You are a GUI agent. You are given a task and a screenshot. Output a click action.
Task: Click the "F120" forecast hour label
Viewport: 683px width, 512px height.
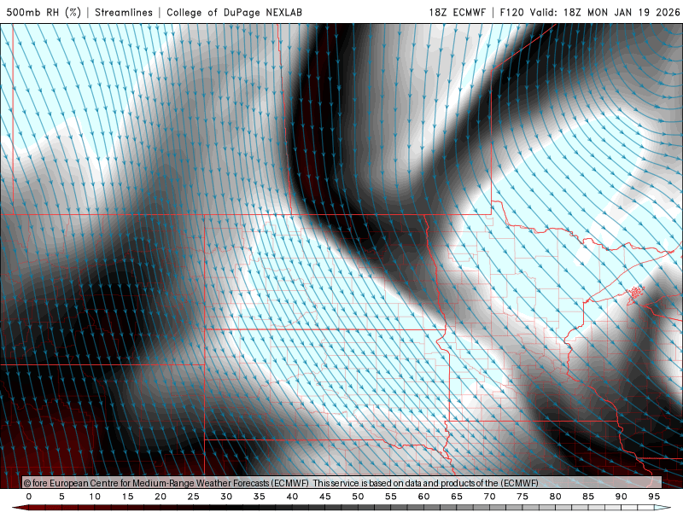511,12
